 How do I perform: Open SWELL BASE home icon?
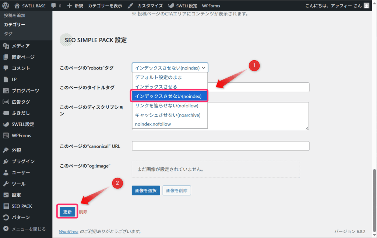click(17, 6)
